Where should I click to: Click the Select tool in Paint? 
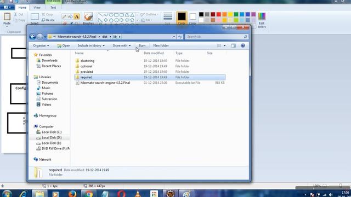point(35,18)
